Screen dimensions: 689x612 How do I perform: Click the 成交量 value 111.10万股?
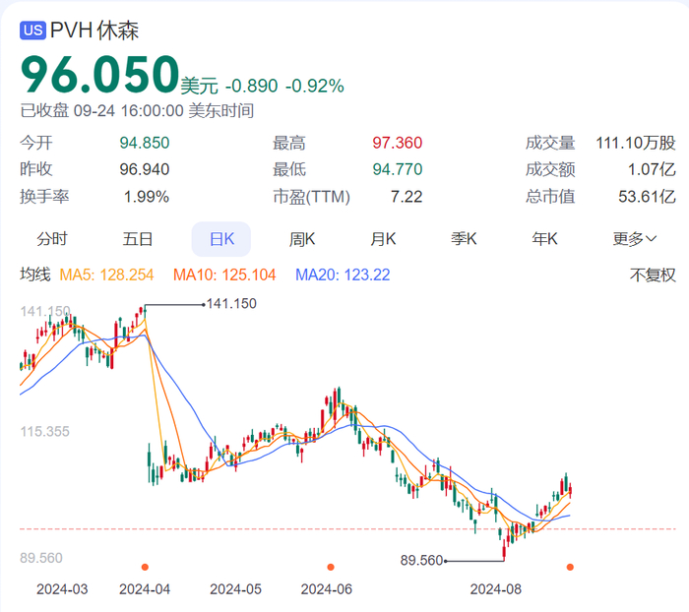point(636,143)
